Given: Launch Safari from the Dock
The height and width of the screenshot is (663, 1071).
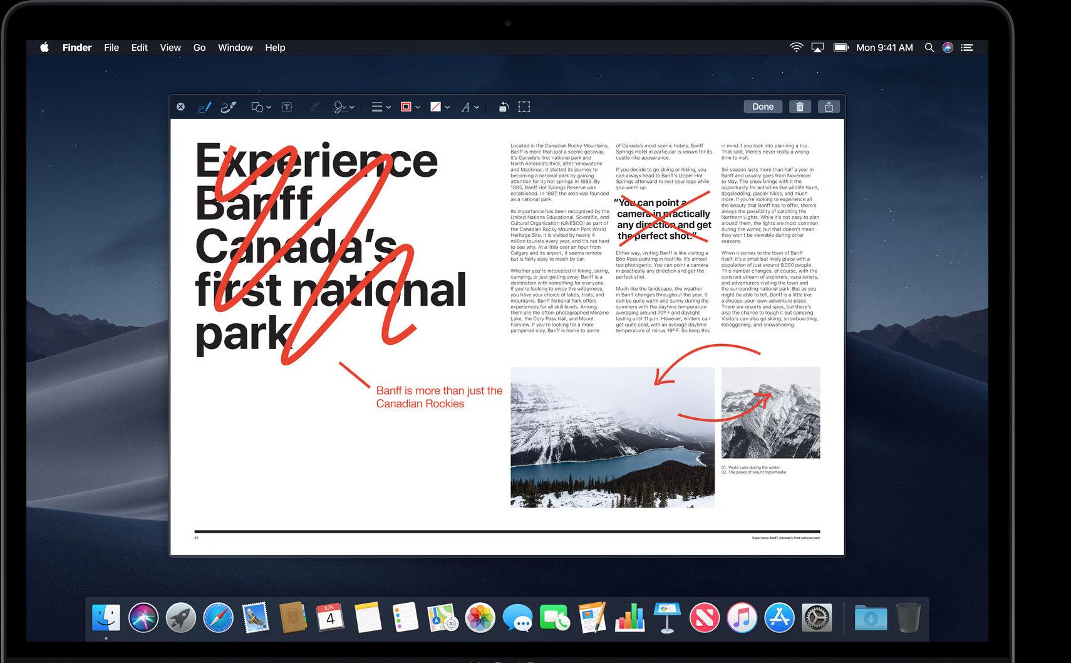Looking at the screenshot, I should tap(218, 618).
